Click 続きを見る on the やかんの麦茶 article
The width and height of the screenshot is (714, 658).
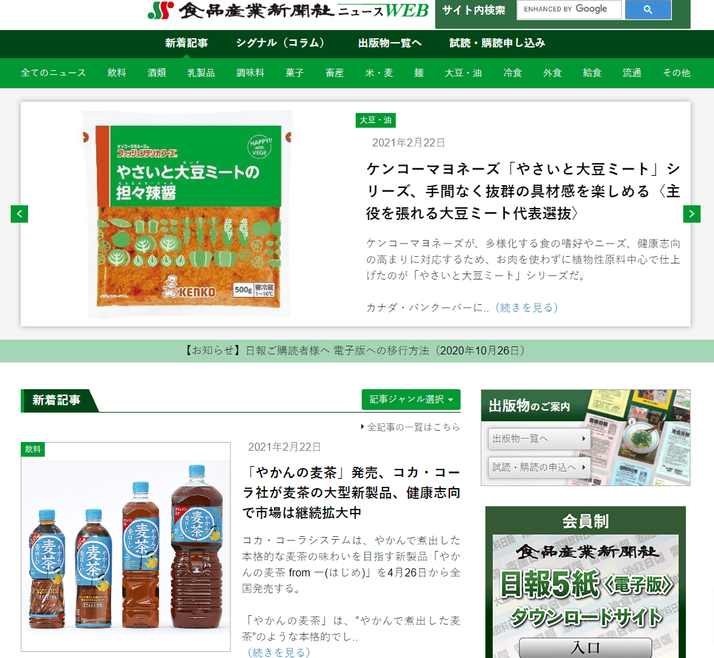[x=279, y=653]
